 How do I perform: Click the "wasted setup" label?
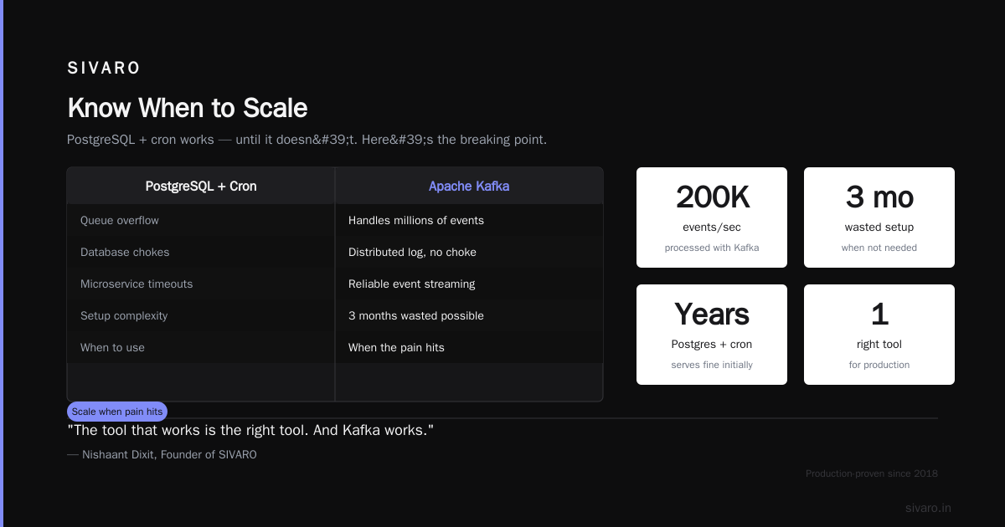click(x=879, y=227)
